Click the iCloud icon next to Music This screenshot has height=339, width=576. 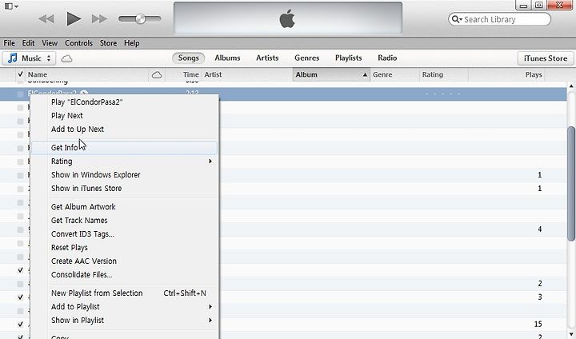click(x=66, y=58)
